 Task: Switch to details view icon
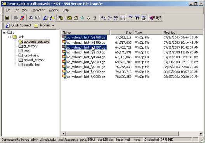[x=123, y=17]
